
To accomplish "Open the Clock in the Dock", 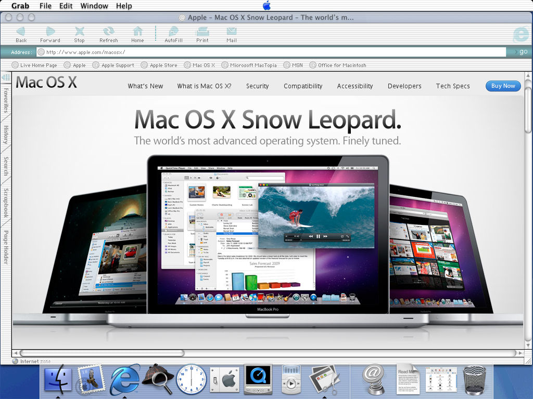I will click(191, 380).
